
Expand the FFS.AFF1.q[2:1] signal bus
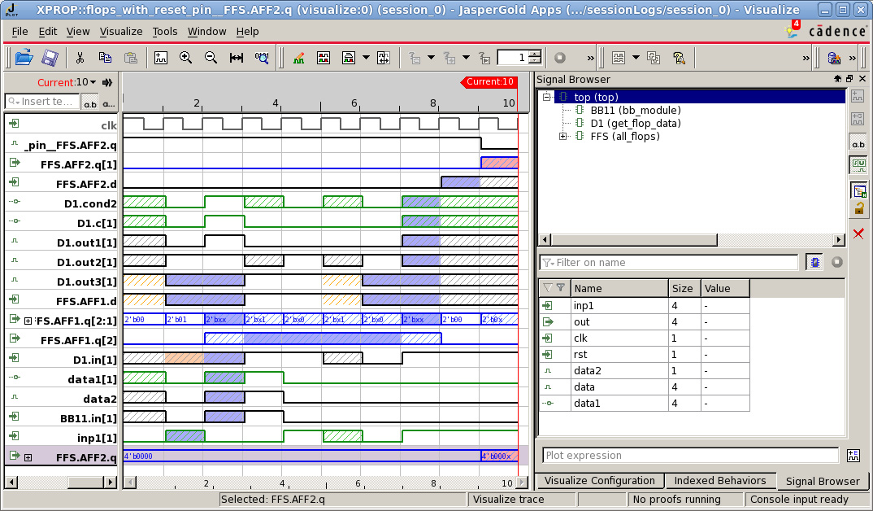point(28,321)
